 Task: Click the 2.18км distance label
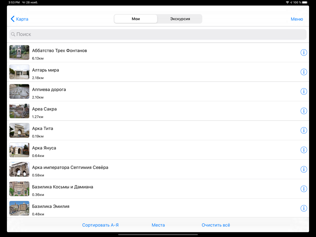tap(38, 78)
